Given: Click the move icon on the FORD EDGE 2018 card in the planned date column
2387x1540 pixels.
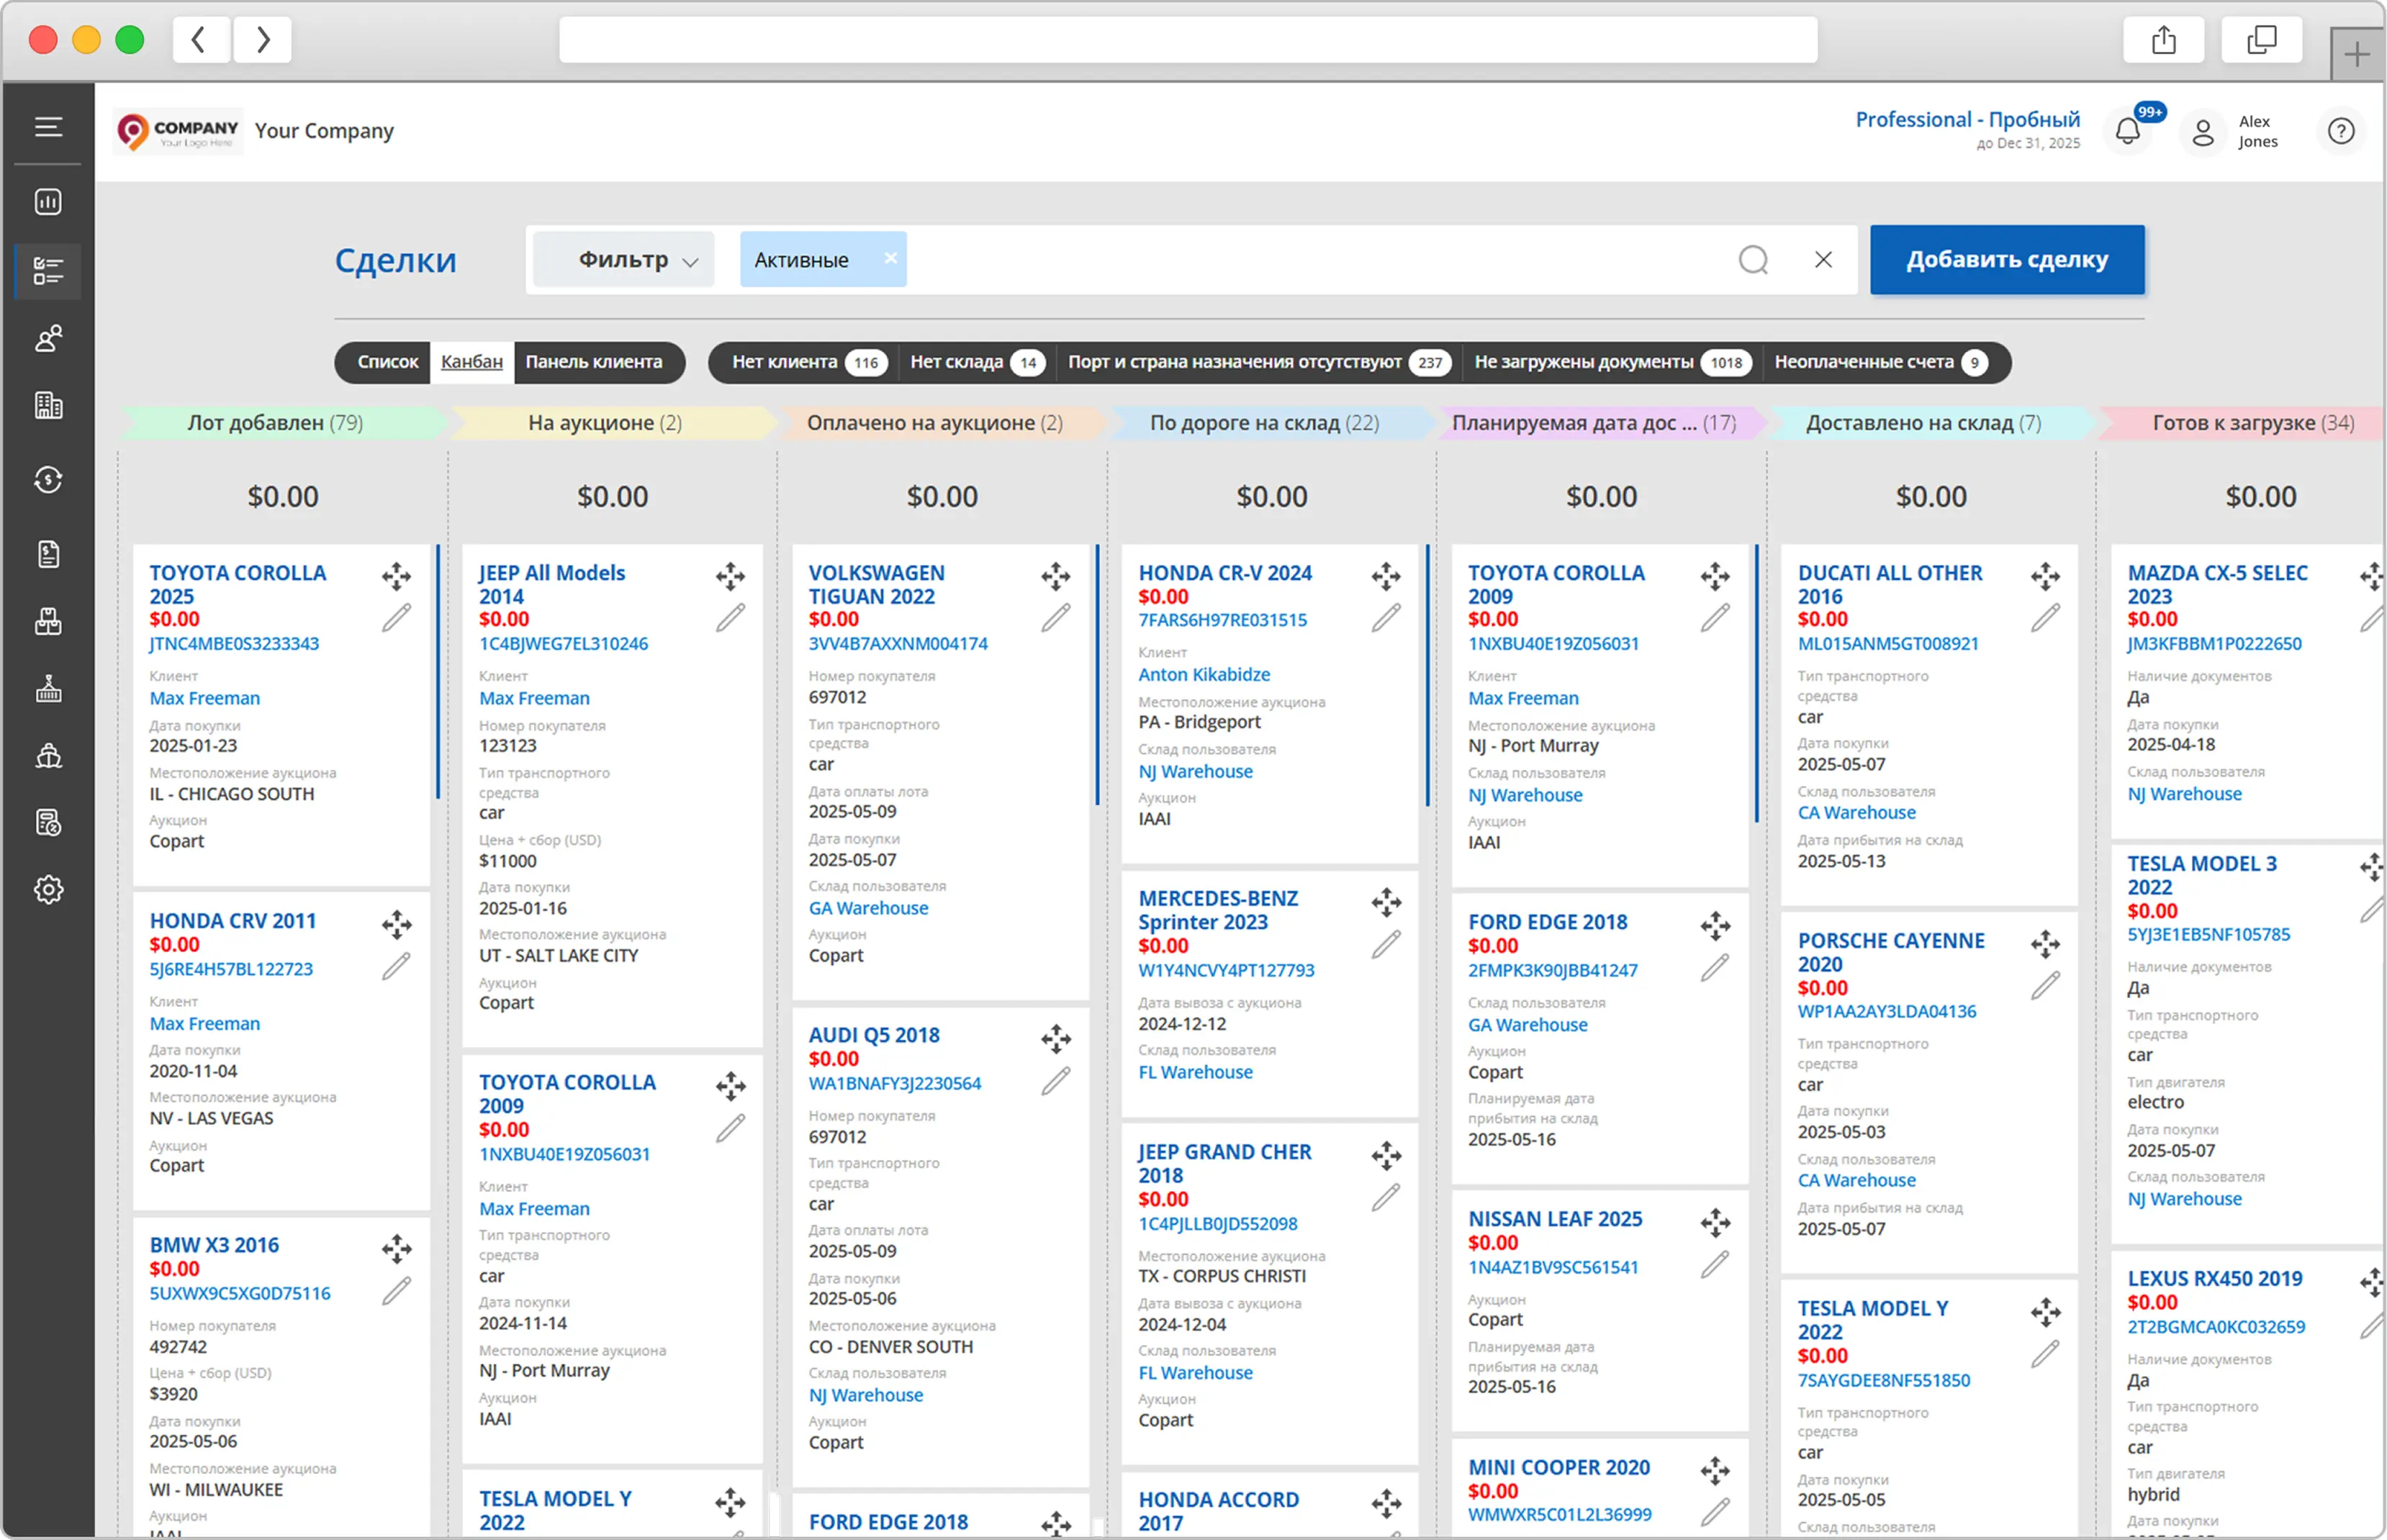Looking at the screenshot, I should (1715, 926).
